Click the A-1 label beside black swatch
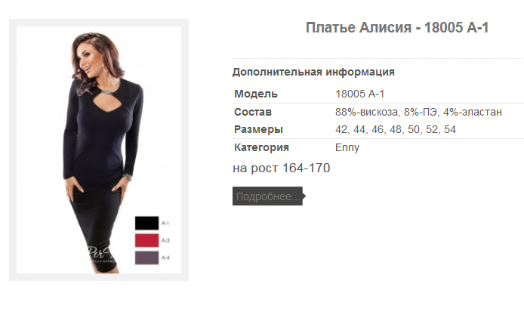This screenshot has width=524, height=312. (165, 223)
